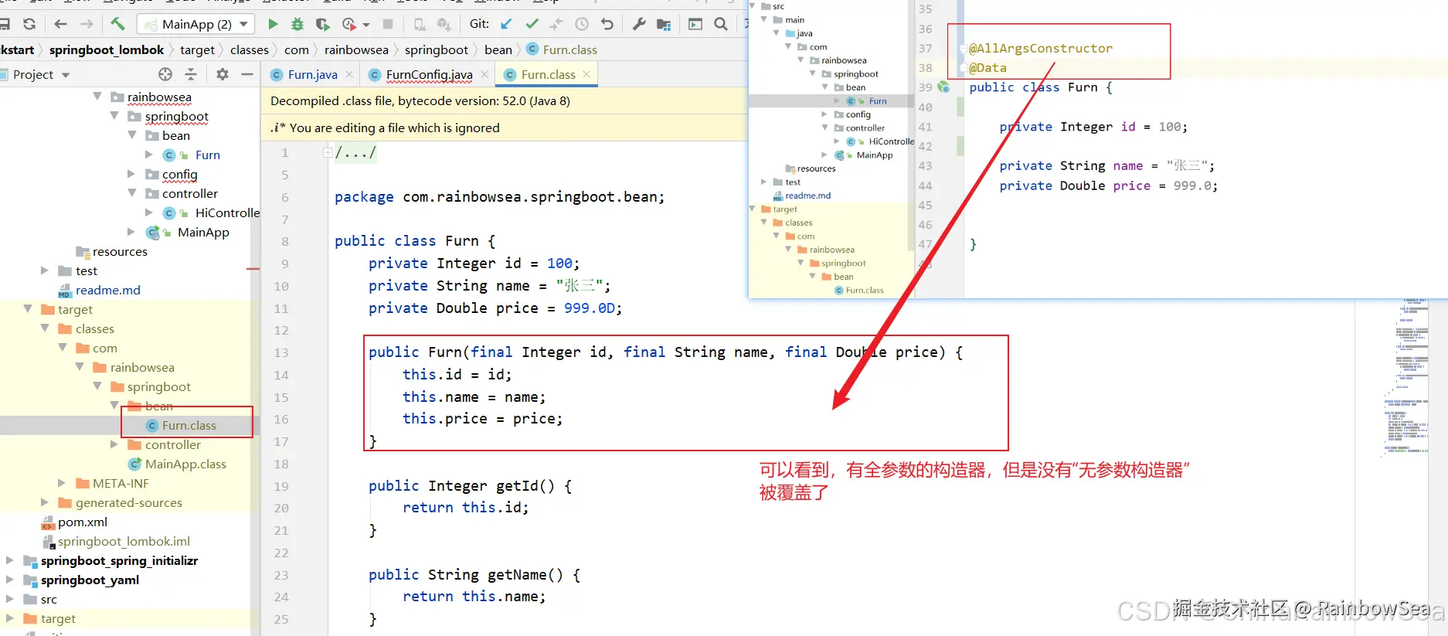Click the editor minimap scrollbar area
The width and height of the screenshot is (1448, 636).
coord(1406,379)
